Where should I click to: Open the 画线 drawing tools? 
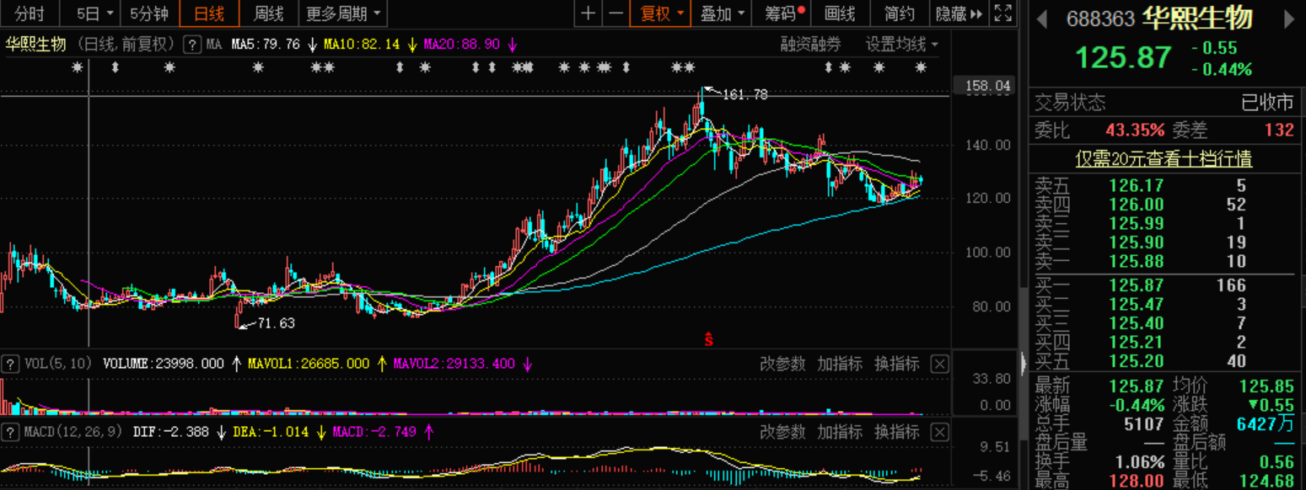(840, 13)
